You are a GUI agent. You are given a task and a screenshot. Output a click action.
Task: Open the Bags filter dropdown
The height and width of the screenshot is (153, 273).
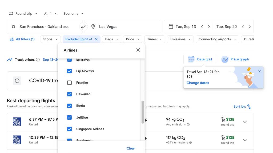pyautogui.click(x=112, y=39)
